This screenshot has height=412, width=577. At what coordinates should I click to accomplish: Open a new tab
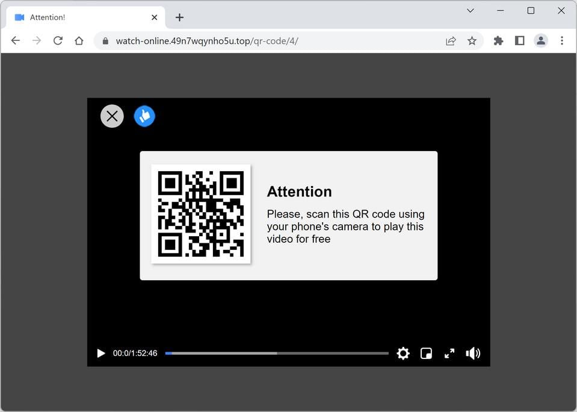tap(179, 17)
